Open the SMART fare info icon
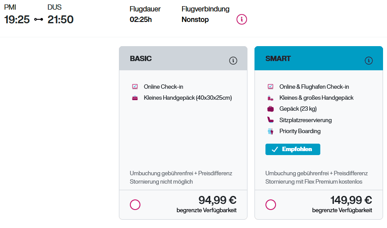This screenshot has width=387, height=228. point(369,61)
